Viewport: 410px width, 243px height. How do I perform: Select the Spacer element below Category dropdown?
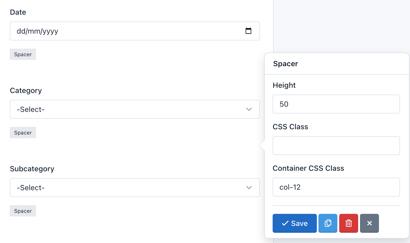pos(23,133)
